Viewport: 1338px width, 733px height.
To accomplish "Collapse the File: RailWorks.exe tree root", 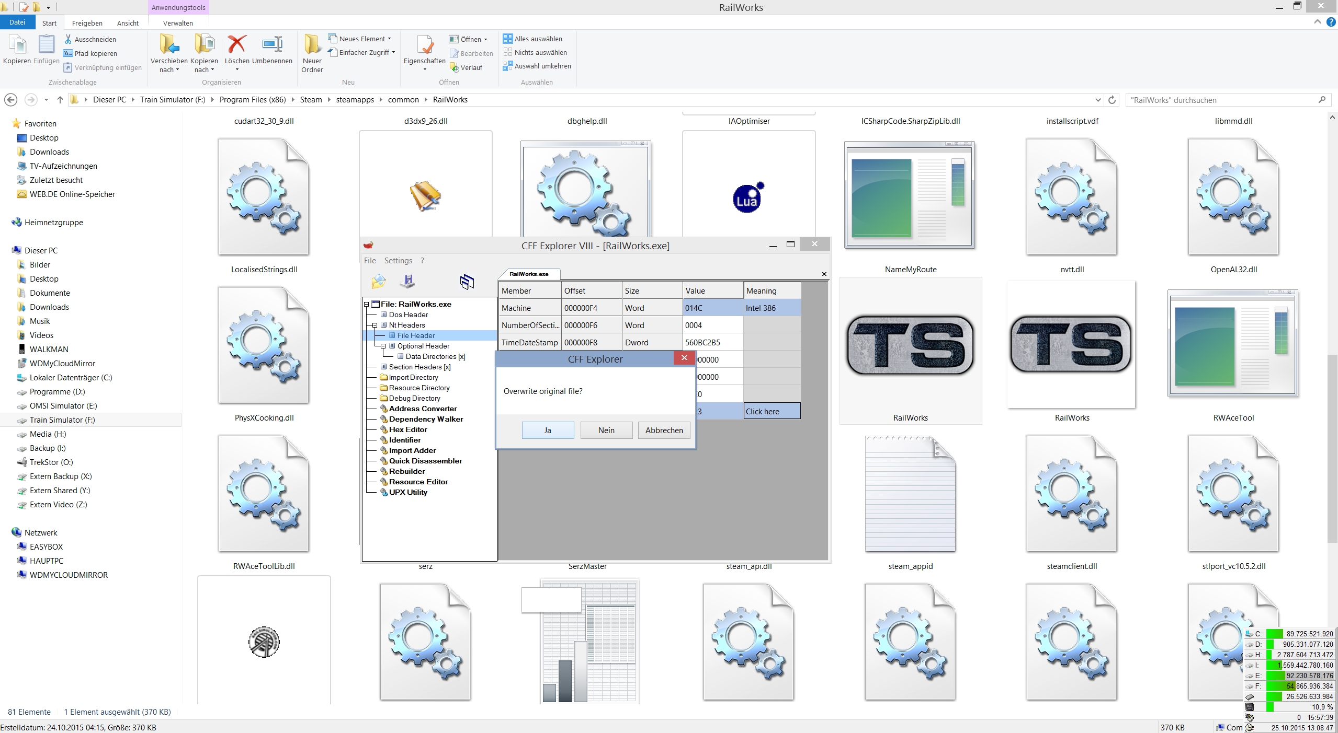I will coord(367,304).
